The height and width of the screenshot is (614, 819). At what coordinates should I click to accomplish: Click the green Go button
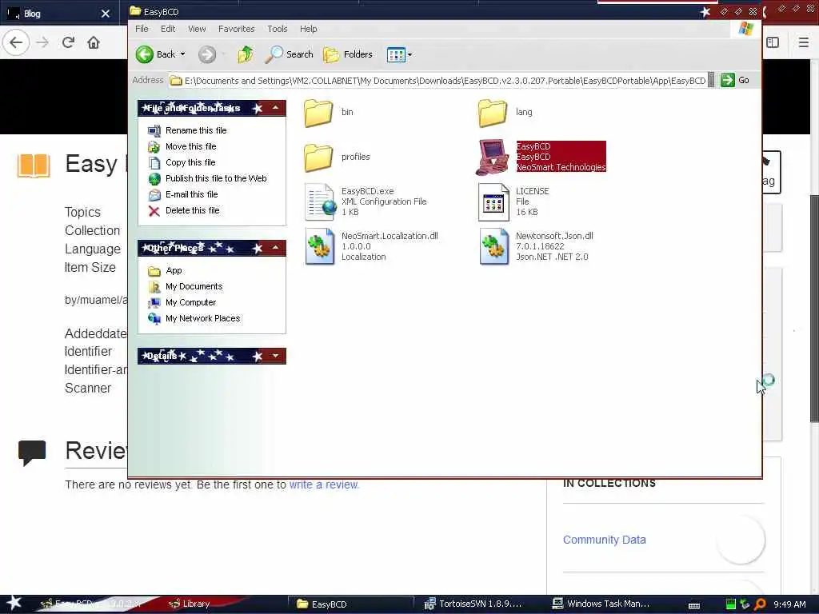click(736, 80)
